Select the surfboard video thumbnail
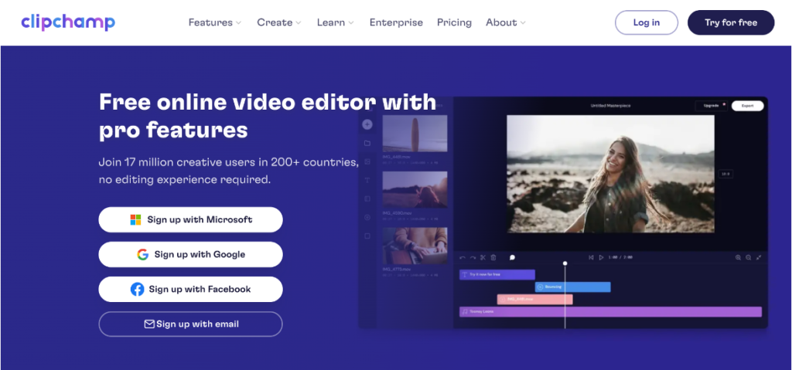Viewport: 792px width, 370px height. click(x=415, y=134)
